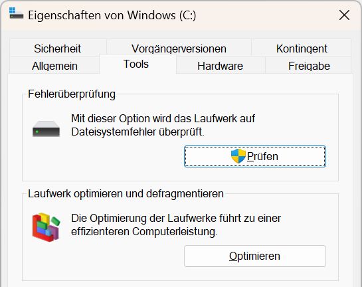Viewport: 362px width, 287px height.
Task: Click the colorful defragmentation blocks icon
Action: [x=46, y=227]
